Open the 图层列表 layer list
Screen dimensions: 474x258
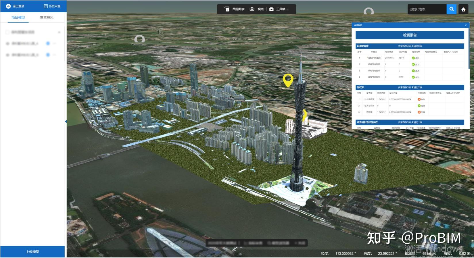point(235,9)
